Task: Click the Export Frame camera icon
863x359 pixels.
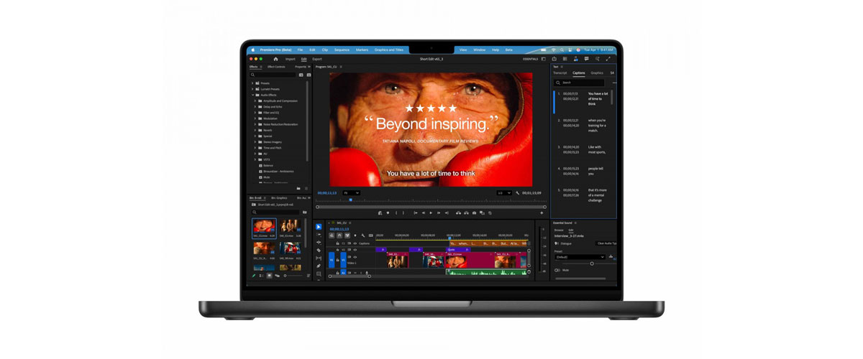Action: point(474,213)
